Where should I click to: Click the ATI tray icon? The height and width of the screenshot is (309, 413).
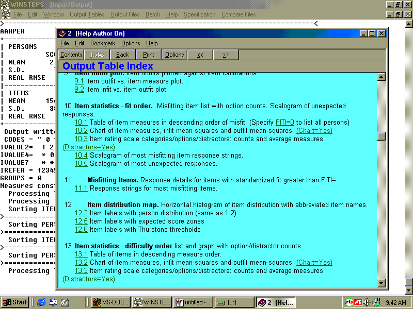tap(358, 302)
